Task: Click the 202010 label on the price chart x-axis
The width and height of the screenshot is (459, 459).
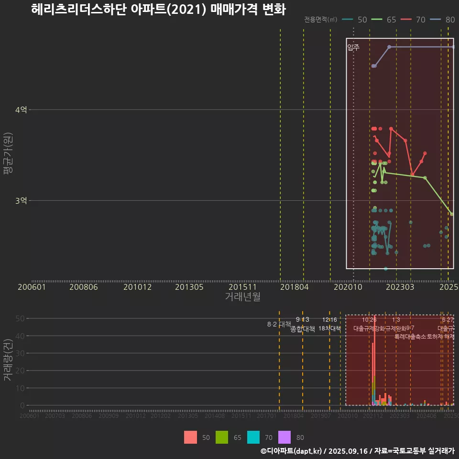Action: (x=348, y=287)
